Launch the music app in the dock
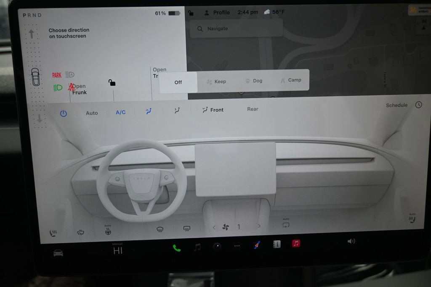The image size is (431, 287). 197,247
